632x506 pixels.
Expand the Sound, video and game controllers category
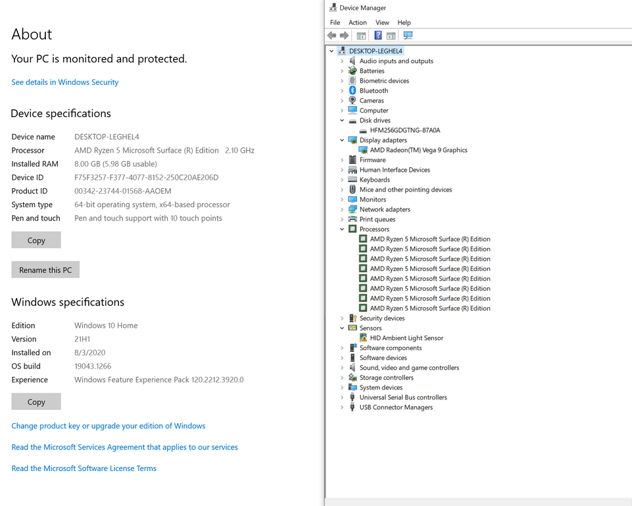pyautogui.click(x=342, y=368)
